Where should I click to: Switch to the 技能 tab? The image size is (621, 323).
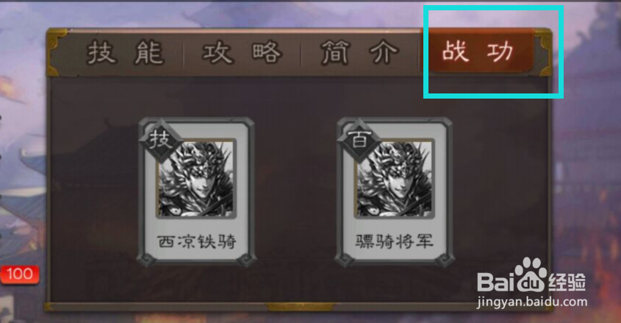point(125,53)
